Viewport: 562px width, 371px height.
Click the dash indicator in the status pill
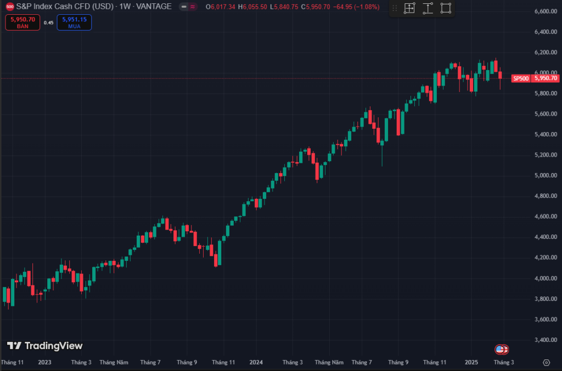[x=184, y=7]
